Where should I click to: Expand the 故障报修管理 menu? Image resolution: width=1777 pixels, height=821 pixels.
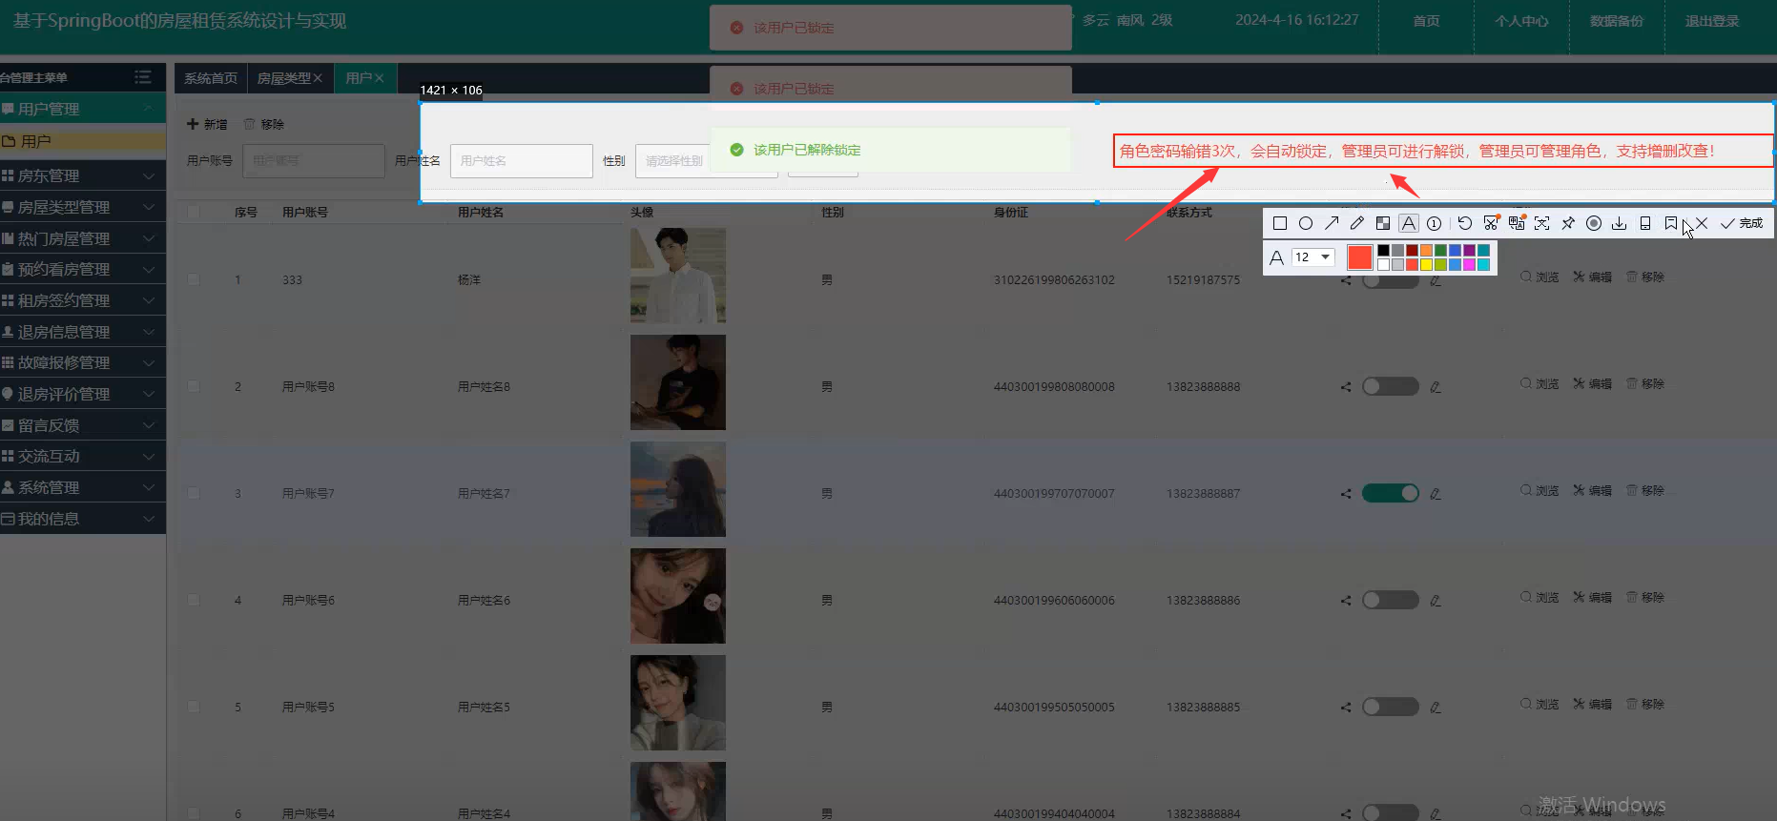tap(83, 362)
